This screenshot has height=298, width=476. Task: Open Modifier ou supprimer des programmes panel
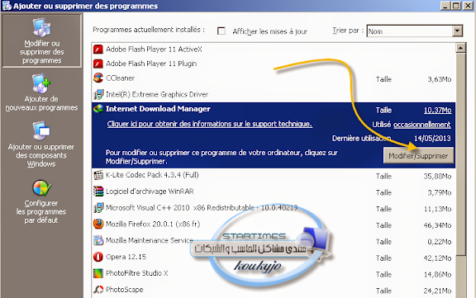(42, 40)
